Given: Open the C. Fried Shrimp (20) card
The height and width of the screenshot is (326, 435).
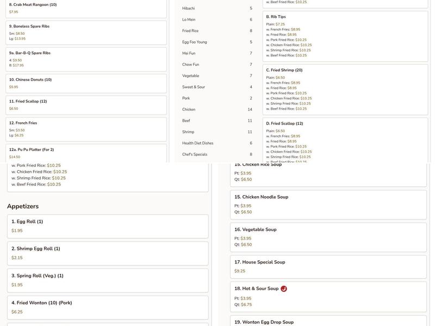Looking at the screenshot, I should coord(345,89).
